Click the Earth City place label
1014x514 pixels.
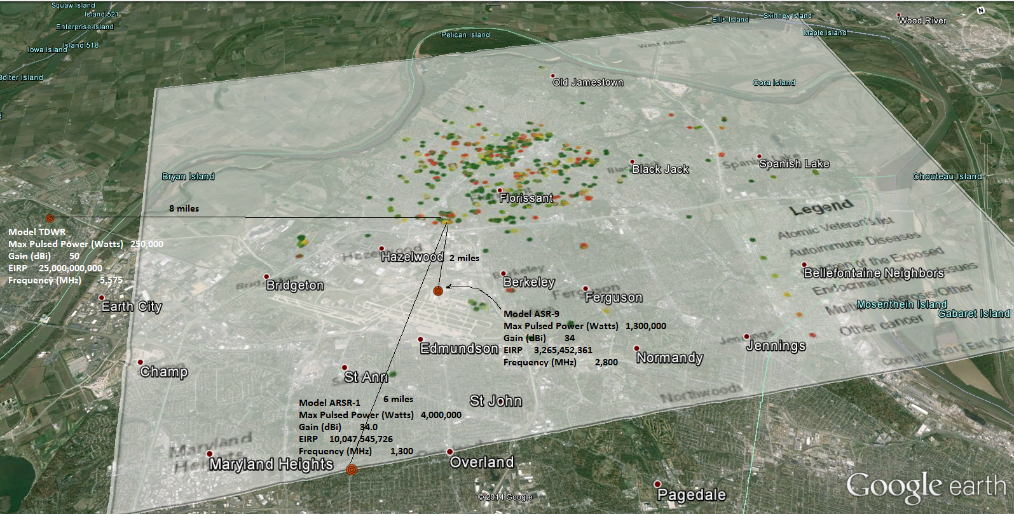132,306
